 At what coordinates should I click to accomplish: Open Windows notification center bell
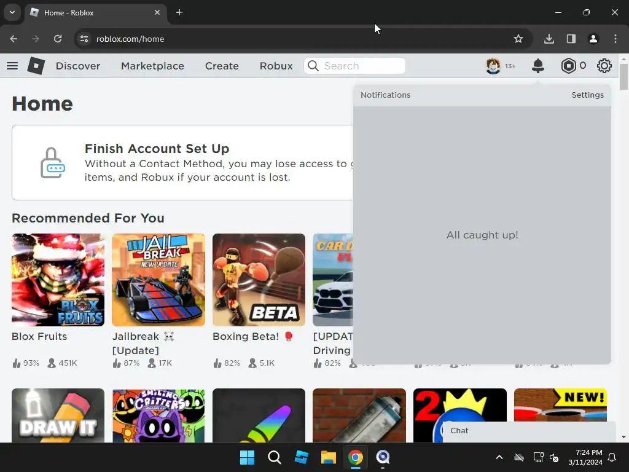tap(612, 457)
